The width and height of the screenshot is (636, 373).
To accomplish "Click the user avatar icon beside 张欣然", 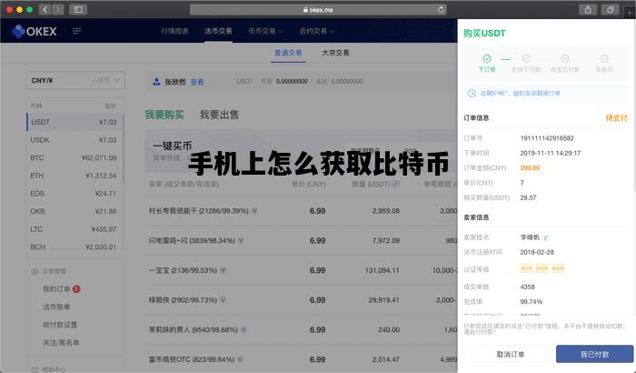I will point(156,82).
